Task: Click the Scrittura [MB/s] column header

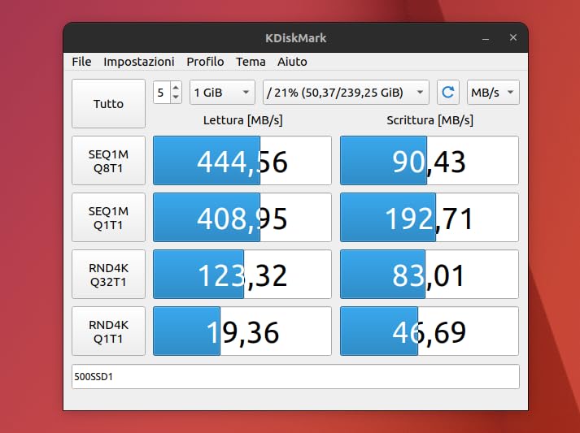Action: pos(430,120)
